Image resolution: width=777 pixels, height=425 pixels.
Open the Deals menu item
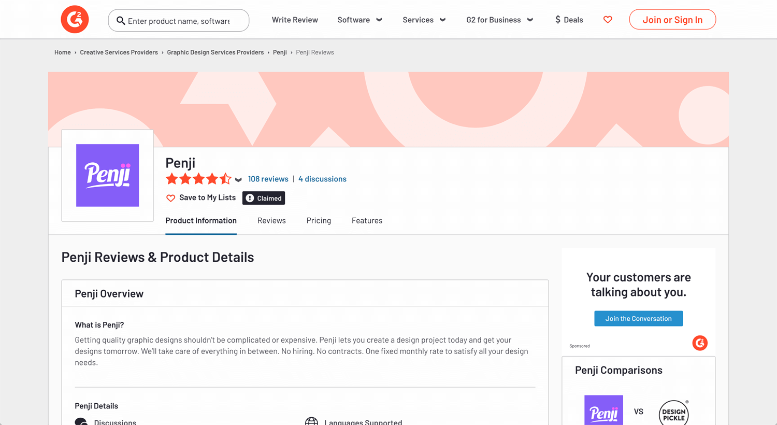[569, 20]
